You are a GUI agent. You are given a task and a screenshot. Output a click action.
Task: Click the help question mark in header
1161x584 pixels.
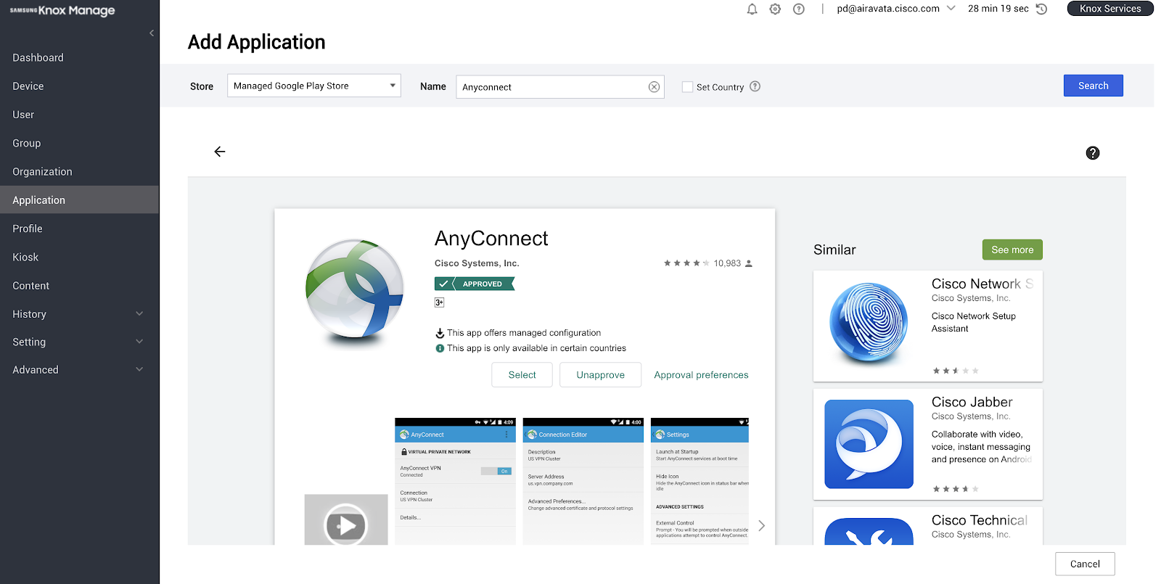[x=799, y=9]
